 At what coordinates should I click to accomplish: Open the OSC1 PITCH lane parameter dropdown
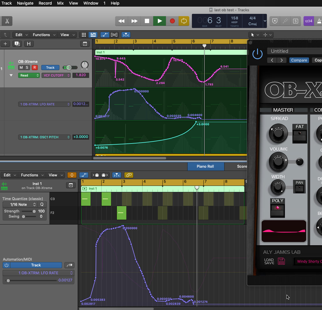[x=44, y=137]
